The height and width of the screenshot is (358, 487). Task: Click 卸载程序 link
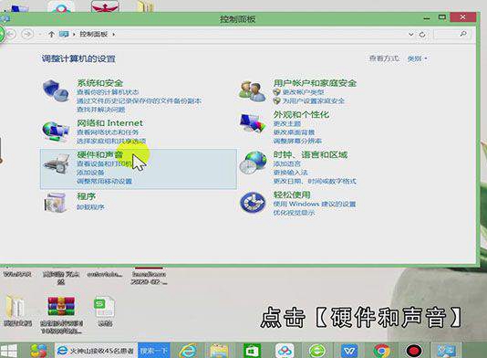coord(90,207)
